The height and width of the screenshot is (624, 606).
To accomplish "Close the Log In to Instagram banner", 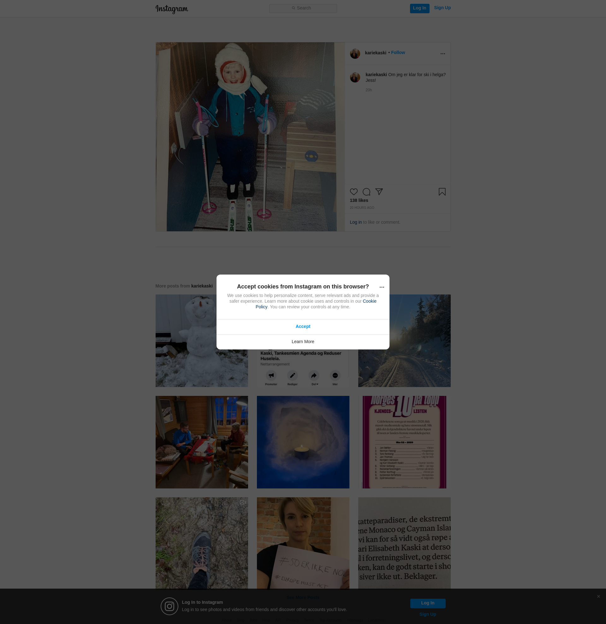I will (x=598, y=596).
